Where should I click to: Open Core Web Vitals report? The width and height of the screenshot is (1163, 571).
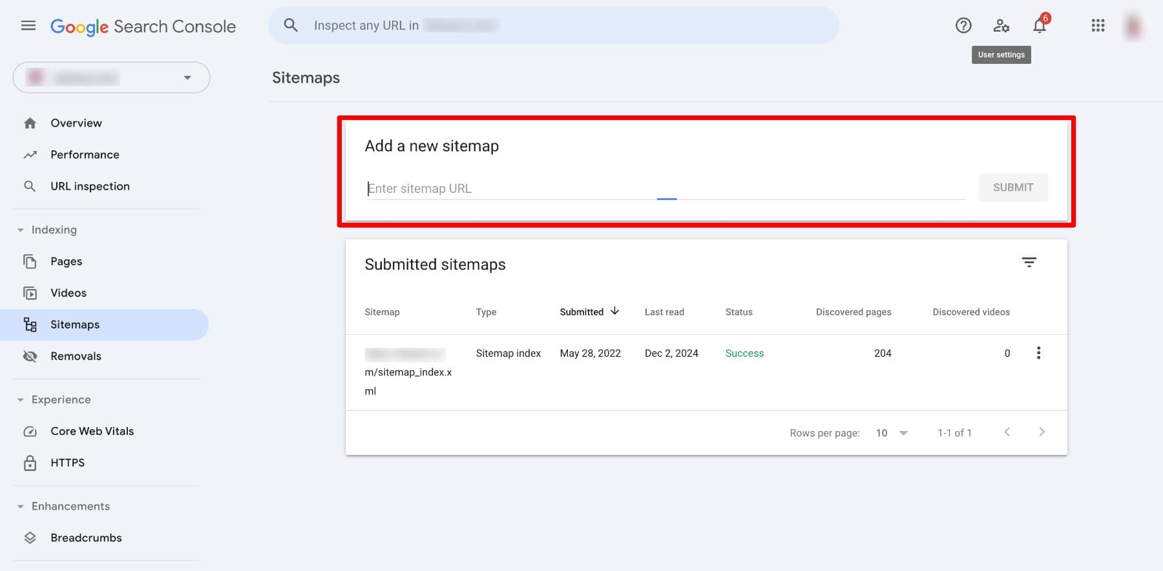[92, 431]
